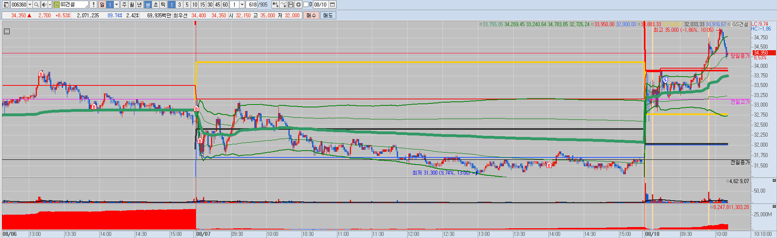The image size is (777, 238).
Task: Click the chart grid layout icon
Action: click(7, 31)
